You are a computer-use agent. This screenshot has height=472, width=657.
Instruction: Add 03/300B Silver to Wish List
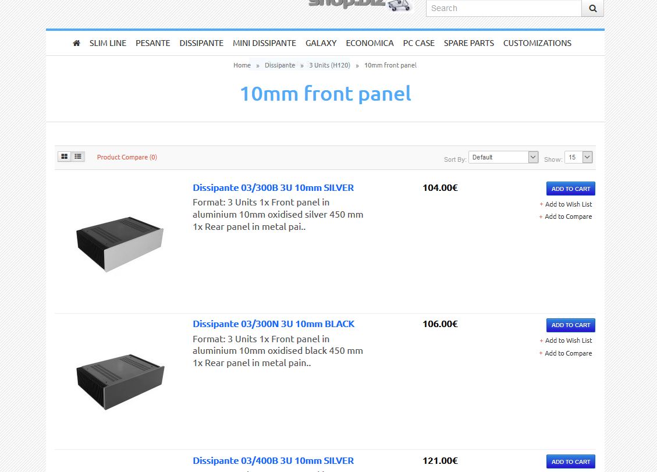(568, 204)
